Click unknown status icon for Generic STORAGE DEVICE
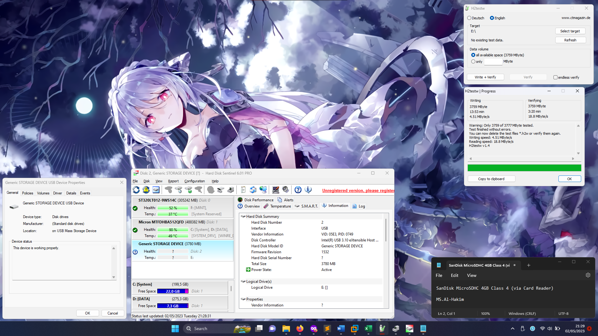This screenshot has height=336, width=598. [135, 252]
